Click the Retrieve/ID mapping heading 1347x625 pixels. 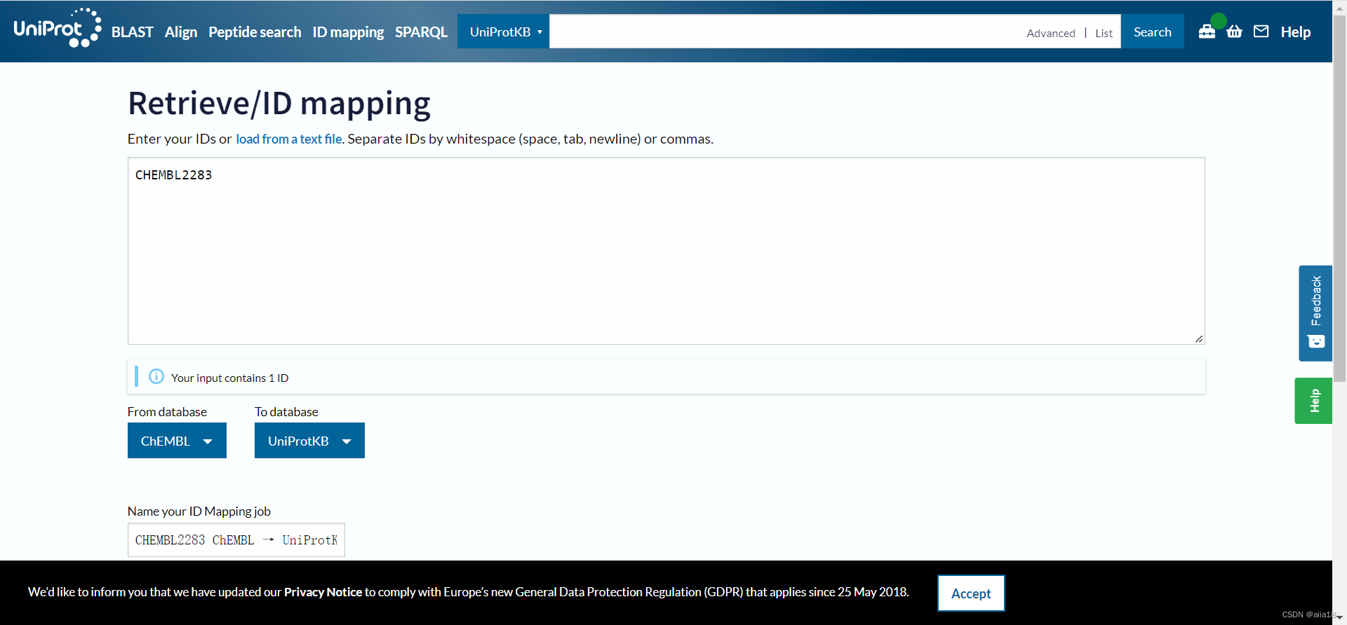coord(279,104)
